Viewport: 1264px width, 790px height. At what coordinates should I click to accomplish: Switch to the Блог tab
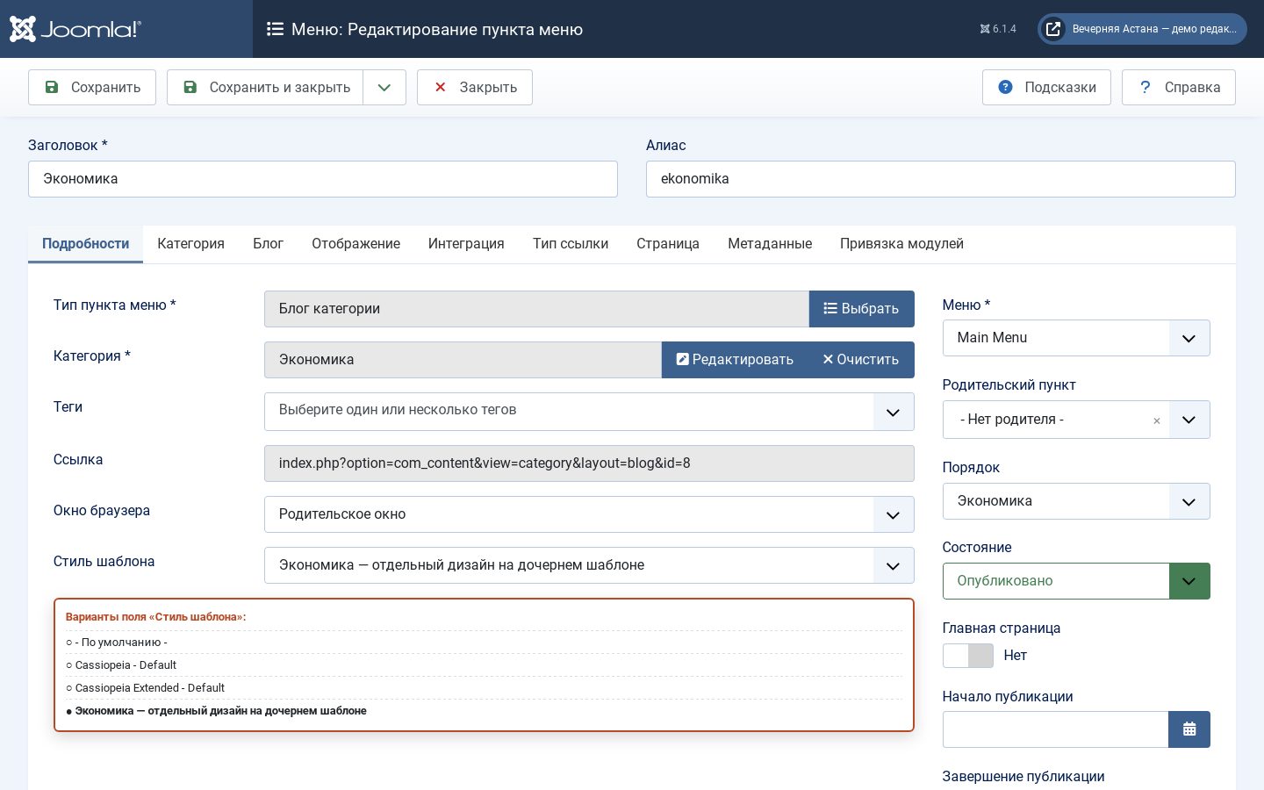(268, 244)
